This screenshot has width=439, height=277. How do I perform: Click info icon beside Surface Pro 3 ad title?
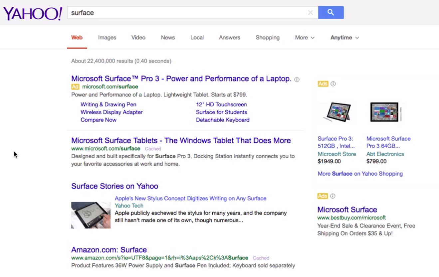pyautogui.click(x=297, y=79)
